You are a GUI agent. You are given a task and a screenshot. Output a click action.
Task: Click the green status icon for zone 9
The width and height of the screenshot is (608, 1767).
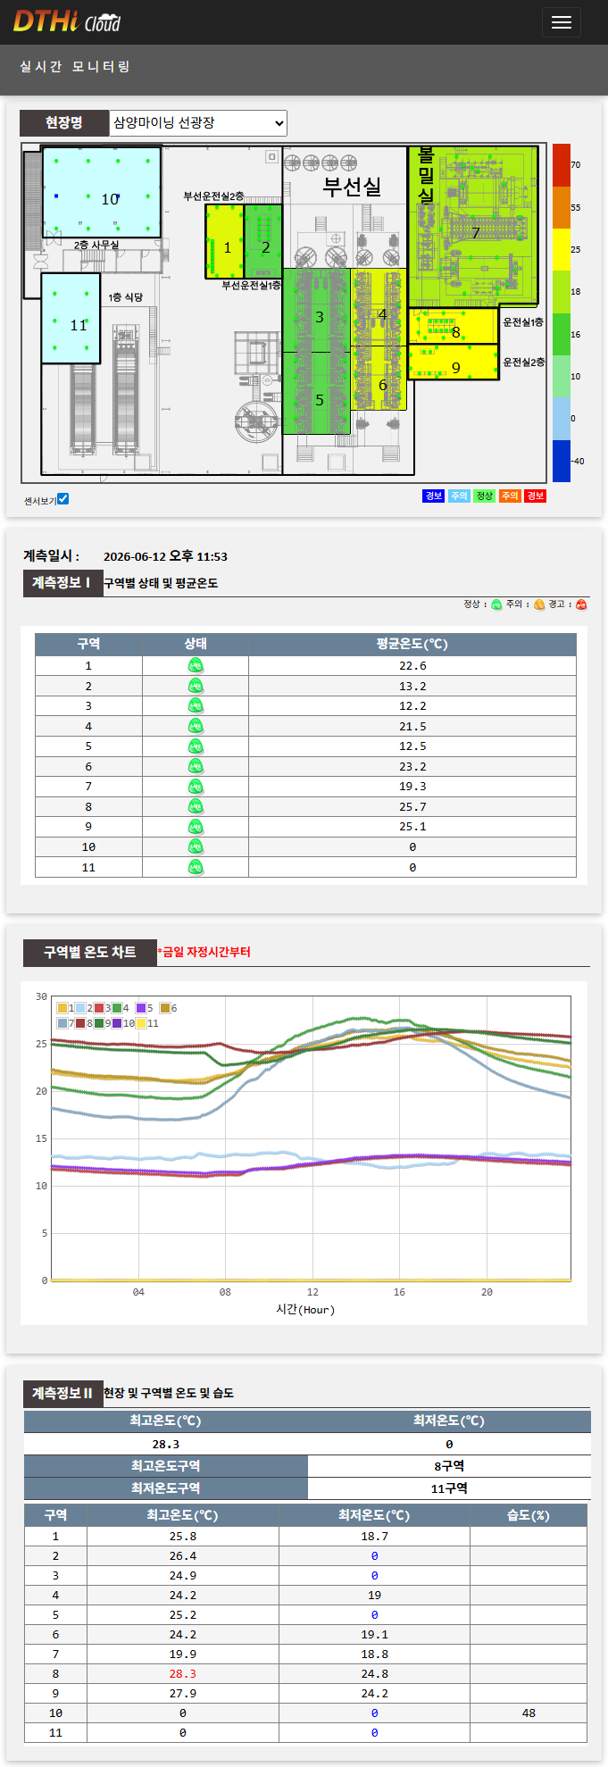click(196, 827)
